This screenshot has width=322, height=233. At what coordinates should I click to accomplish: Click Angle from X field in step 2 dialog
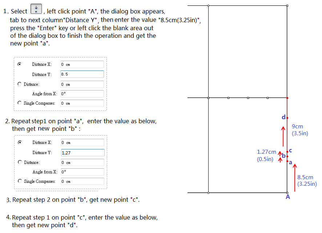(82, 172)
